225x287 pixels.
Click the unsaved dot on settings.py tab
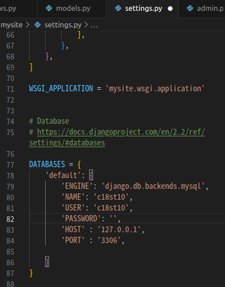pyautogui.click(x=170, y=9)
